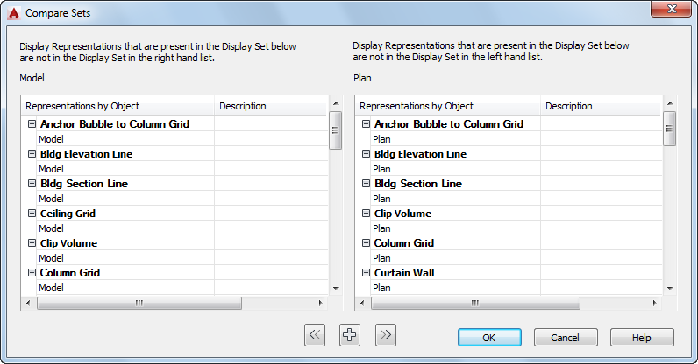This screenshot has height=364, width=698.
Task: Collapse Column Grid node in right list
Action: coord(366,243)
